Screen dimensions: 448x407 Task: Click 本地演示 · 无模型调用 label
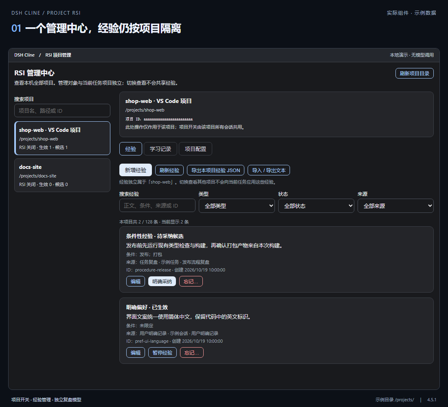[412, 55]
